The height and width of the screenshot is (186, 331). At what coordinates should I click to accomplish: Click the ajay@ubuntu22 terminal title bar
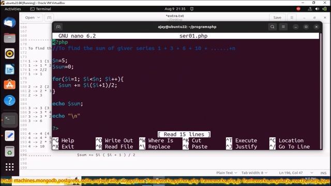click(x=187, y=27)
